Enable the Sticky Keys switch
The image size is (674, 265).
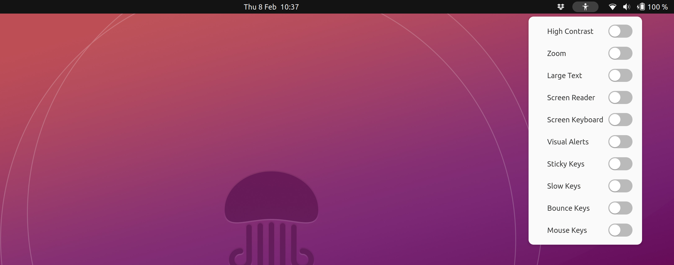620,164
